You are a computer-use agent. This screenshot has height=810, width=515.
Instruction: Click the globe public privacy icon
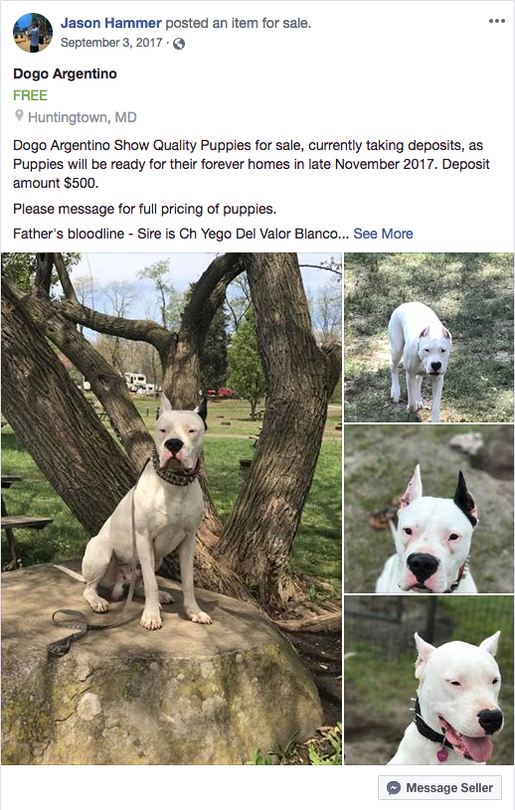tap(179, 44)
